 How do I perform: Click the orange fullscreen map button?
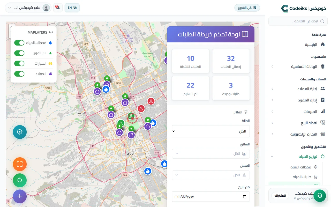point(20,164)
